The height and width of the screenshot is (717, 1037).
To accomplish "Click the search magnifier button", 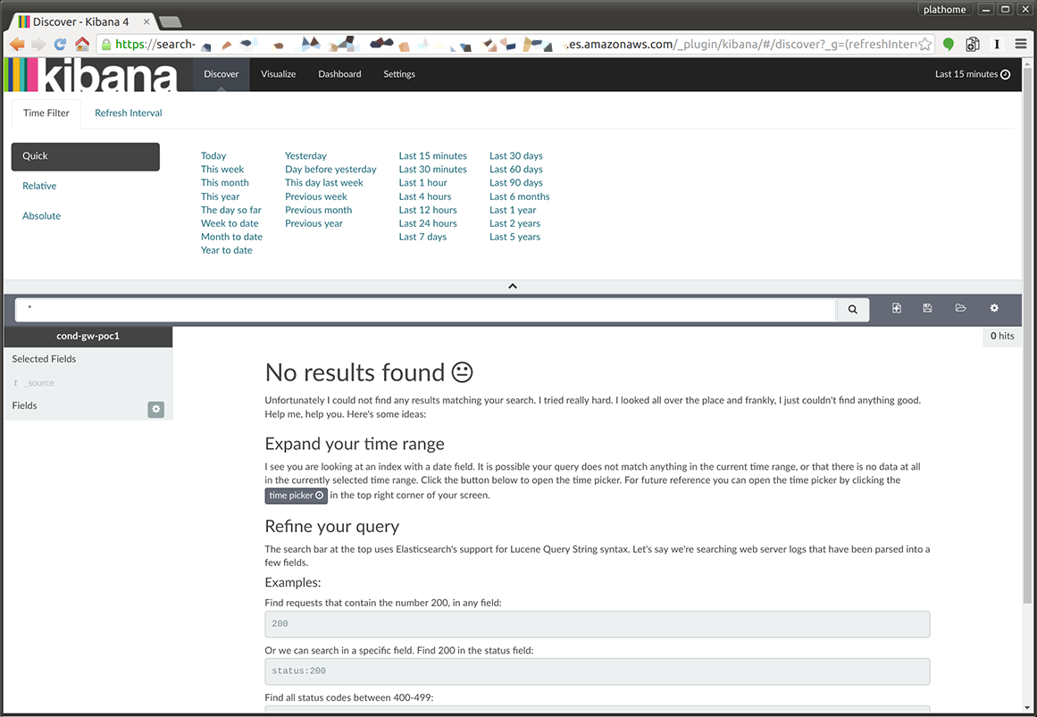I will click(852, 309).
